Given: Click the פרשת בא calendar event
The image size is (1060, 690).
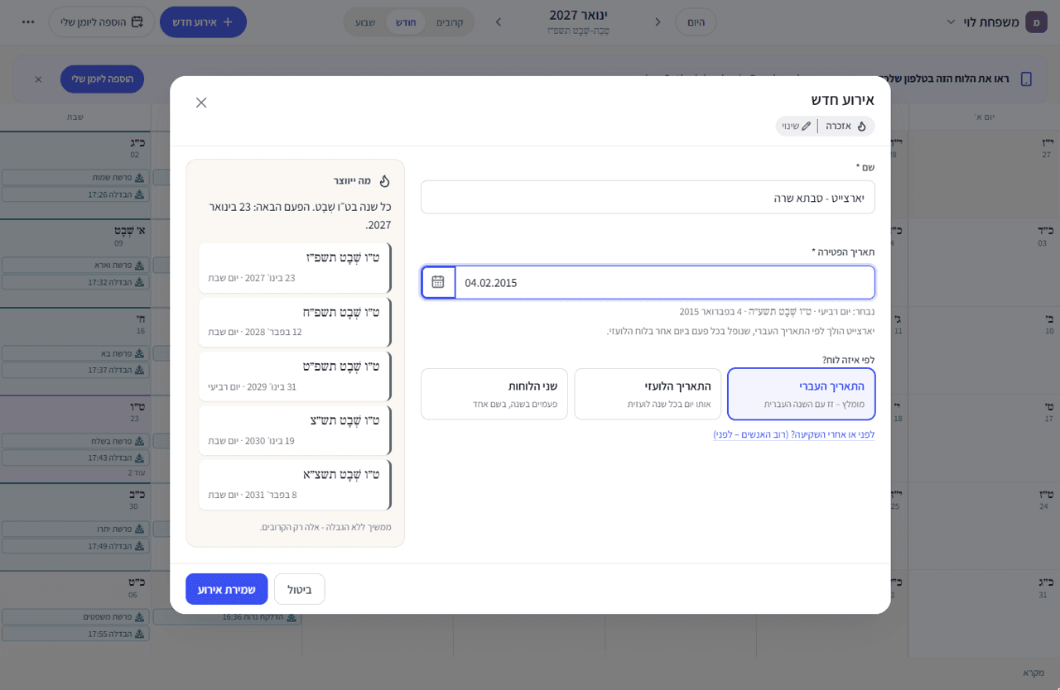Looking at the screenshot, I should (x=76, y=353).
